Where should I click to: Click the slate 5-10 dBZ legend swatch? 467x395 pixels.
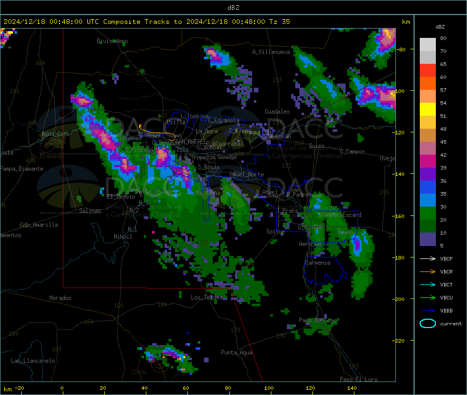click(428, 239)
